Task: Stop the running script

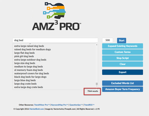Action: pos(122,58)
